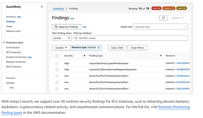Click the Clear filters button

tap(138, 48)
